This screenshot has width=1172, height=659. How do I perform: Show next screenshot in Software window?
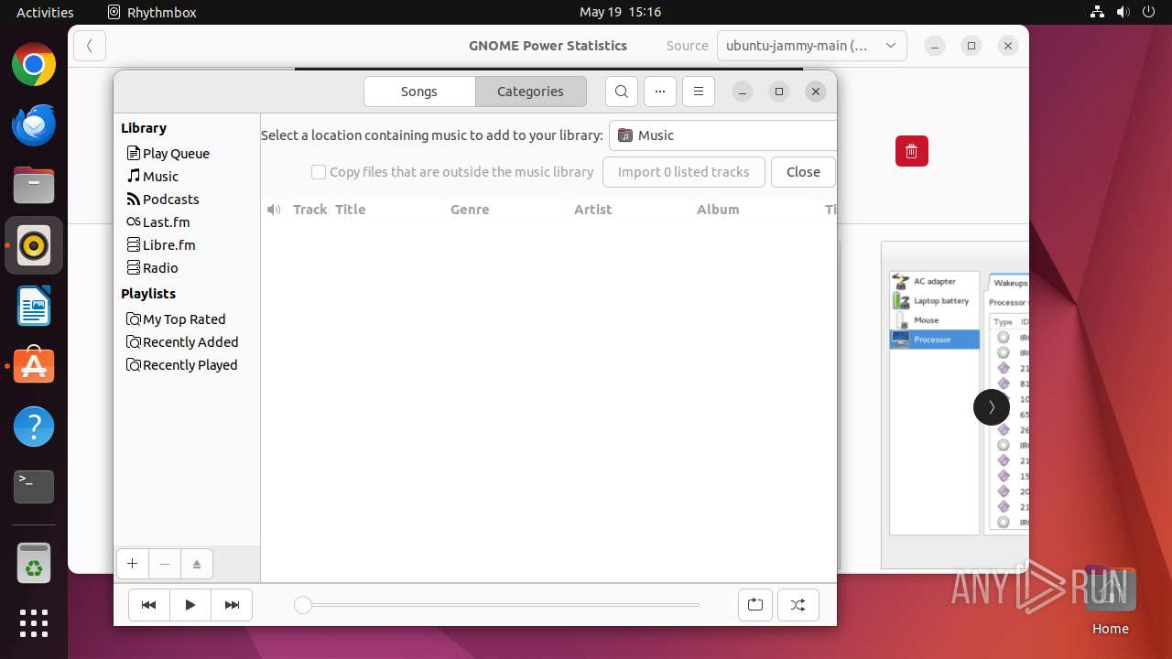(991, 407)
